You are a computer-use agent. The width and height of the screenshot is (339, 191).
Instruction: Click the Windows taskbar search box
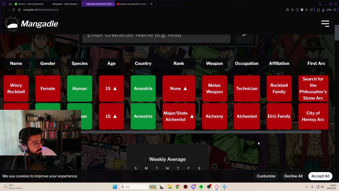[x=138, y=187]
